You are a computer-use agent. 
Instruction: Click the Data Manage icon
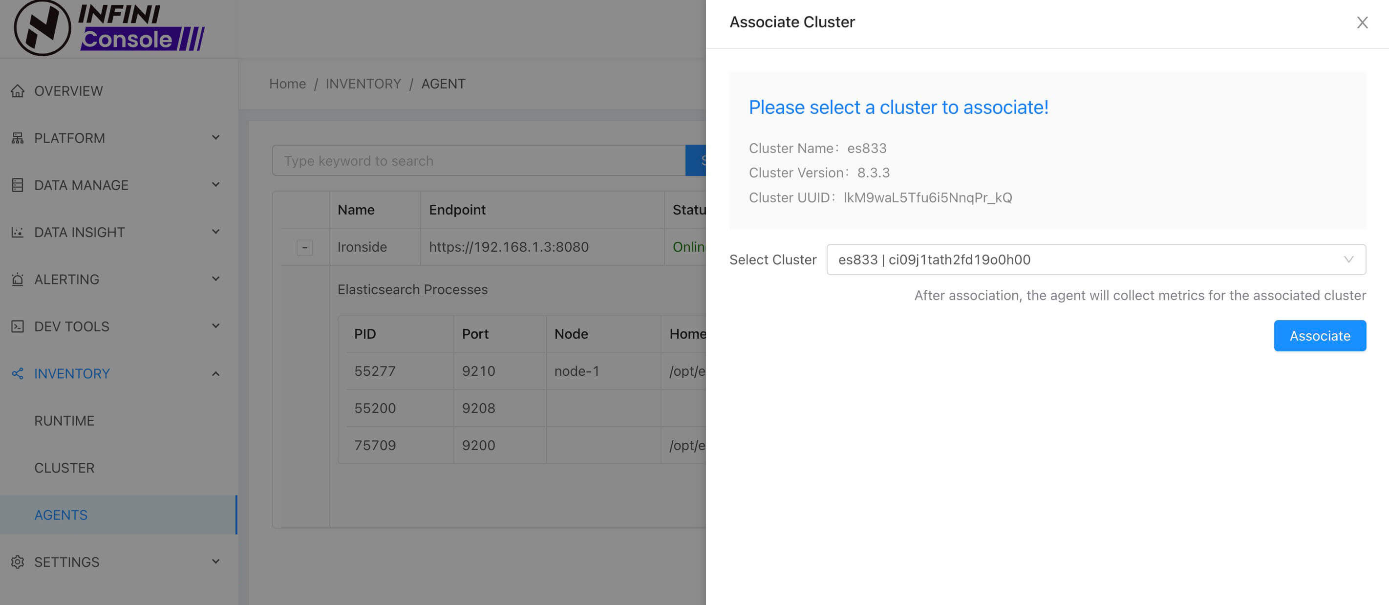pyautogui.click(x=17, y=186)
